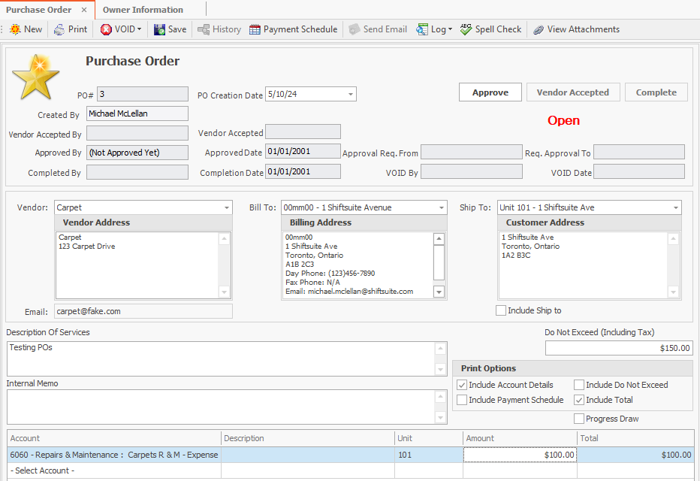Enable the Include Ship to checkbox
Screen dimensions: 700x481
tap(501, 310)
